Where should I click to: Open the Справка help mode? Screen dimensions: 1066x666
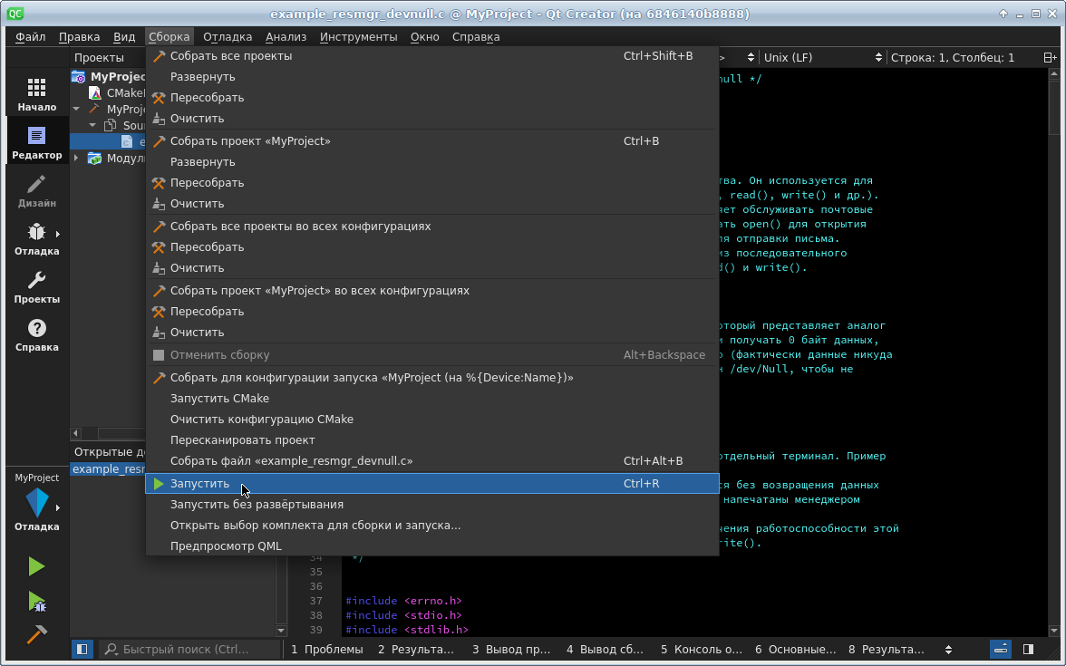tap(36, 334)
